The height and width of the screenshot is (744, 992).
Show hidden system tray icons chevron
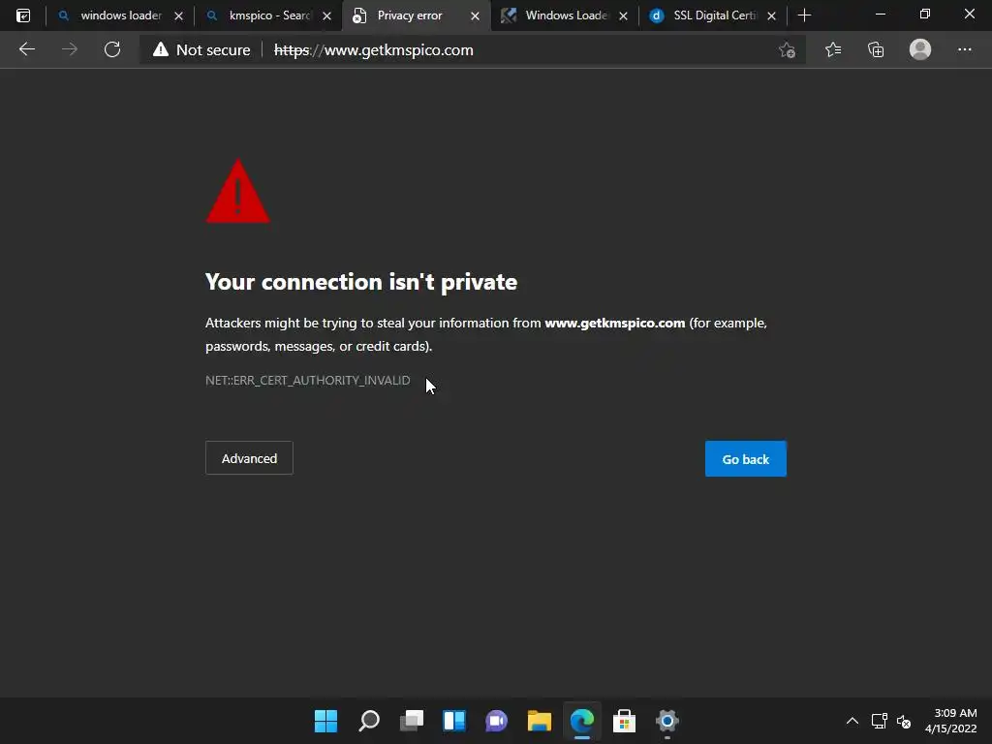click(852, 721)
